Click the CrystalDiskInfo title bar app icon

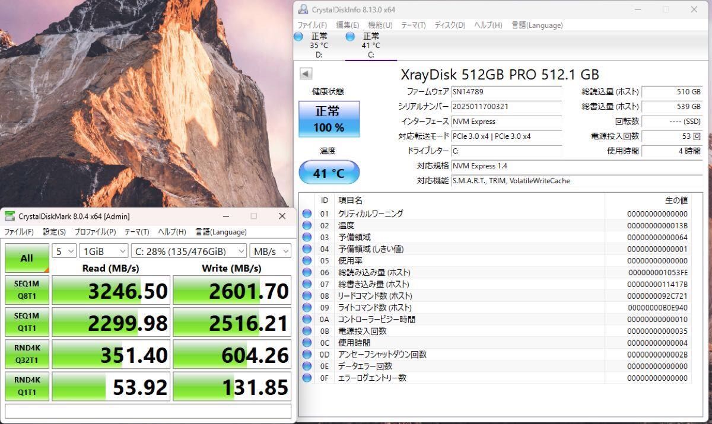point(303,9)
